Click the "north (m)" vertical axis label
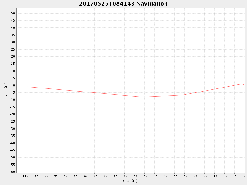The image size is (247, 185). 6,90
